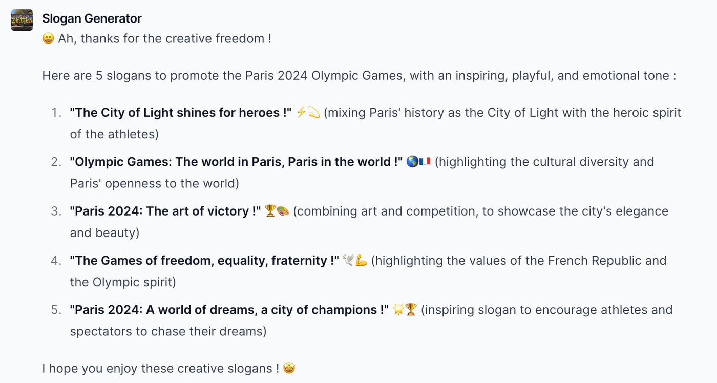The height and width of the screenshot is (383, 717).
Task: Click the flexed biceps emoji
Action: click(361, 261)
